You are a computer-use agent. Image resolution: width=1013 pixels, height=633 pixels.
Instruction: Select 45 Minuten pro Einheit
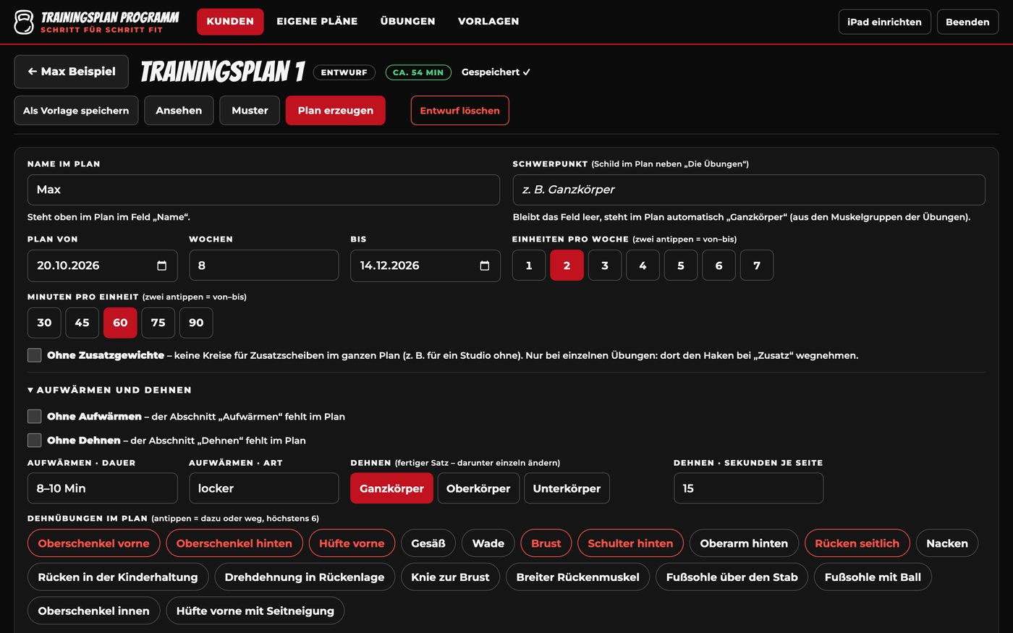pos(82,323)
